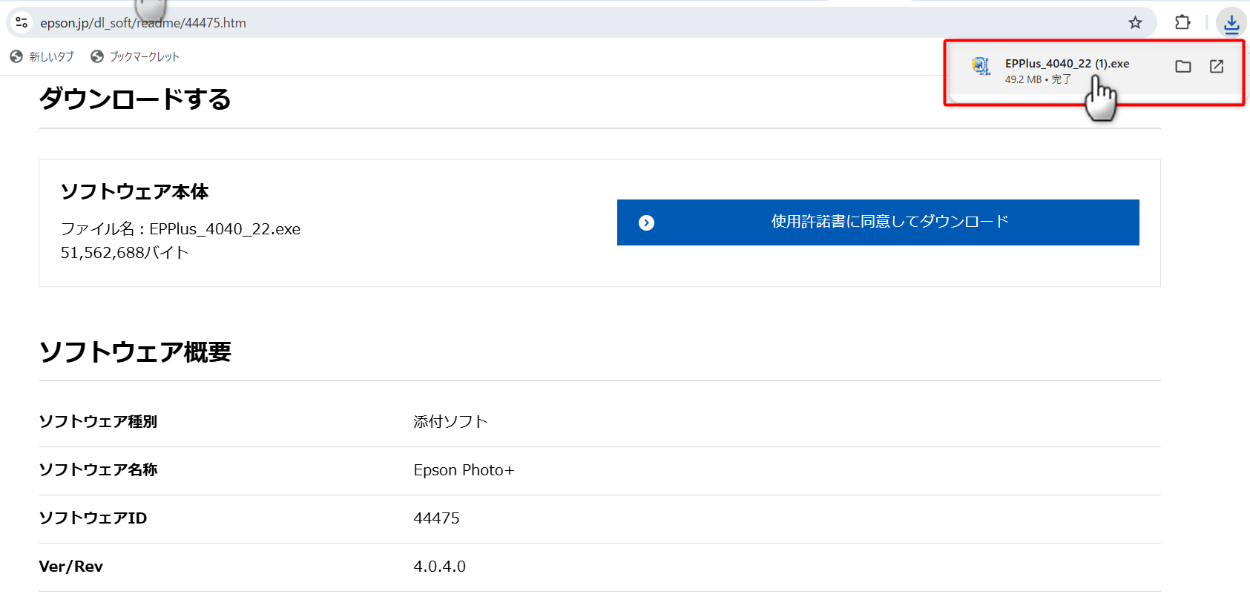
Task: Click the Epson Photo+ software name value
Action: (x=464, y=470)
